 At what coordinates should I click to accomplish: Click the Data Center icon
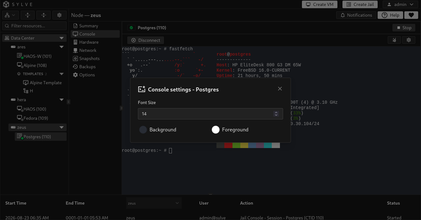tap(7, 38)
